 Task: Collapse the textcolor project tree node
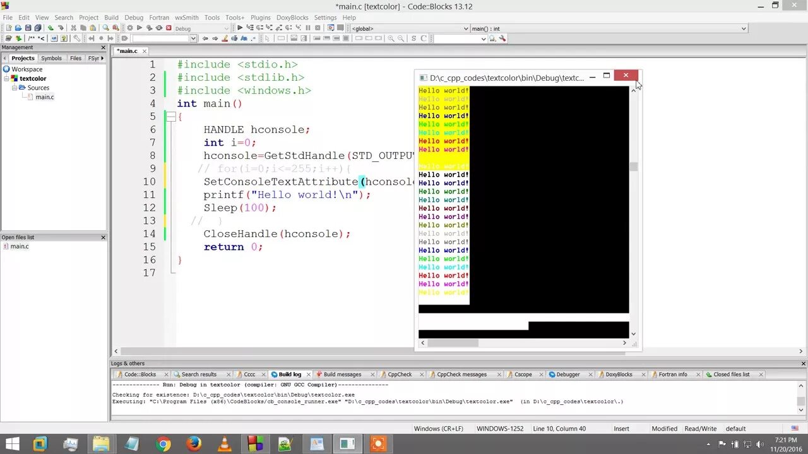pyautogui.click(x=7, y=79)
